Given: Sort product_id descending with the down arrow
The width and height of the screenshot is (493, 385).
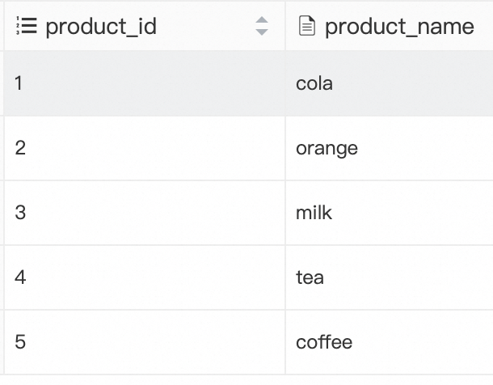Looking at the screenshot, I should click(x=261, y=32).
